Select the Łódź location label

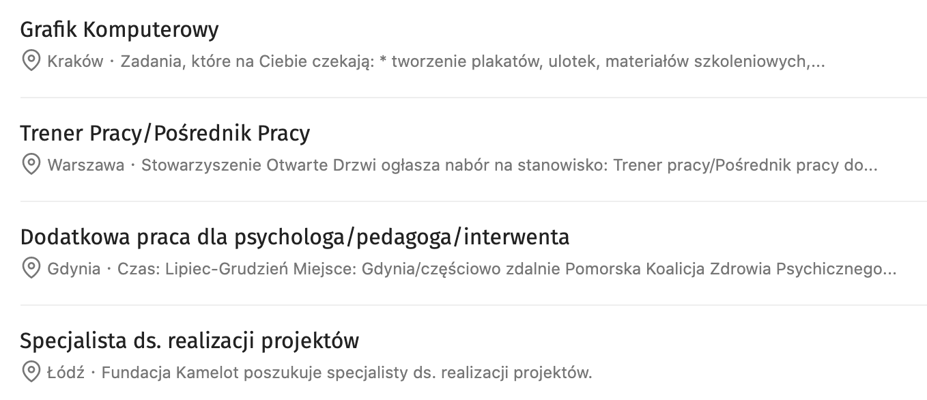click(66, 373)
